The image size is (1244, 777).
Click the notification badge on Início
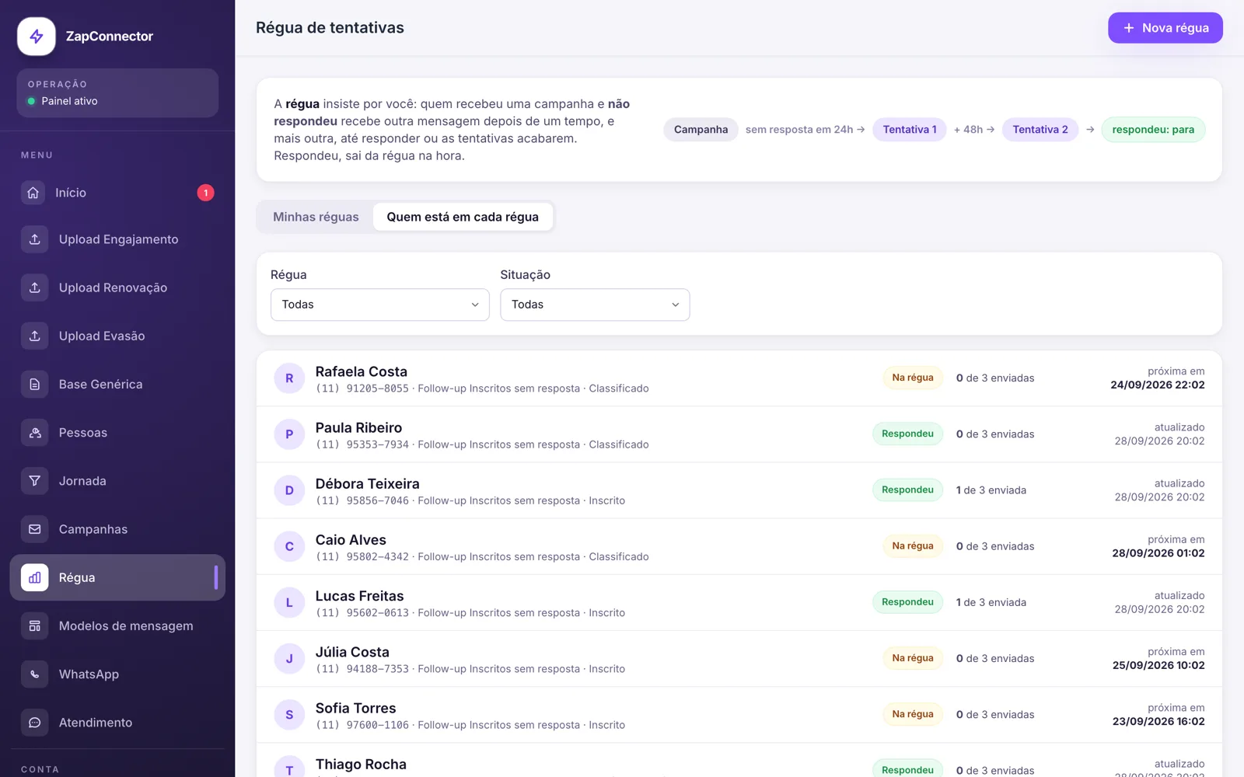point(205,193)
